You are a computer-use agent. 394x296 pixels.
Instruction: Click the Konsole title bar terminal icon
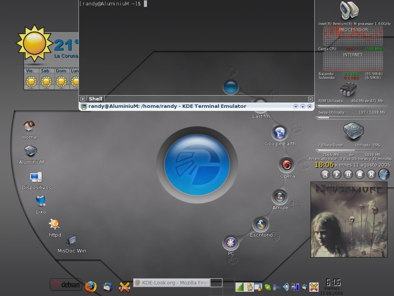(x=83, y=106)
